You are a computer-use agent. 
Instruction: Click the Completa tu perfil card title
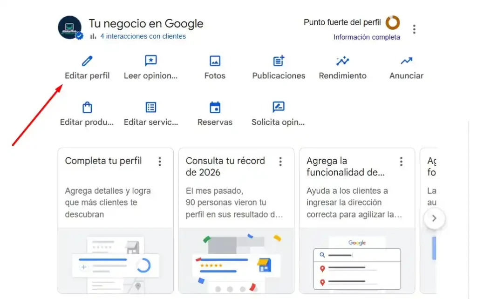coord(103,161)
